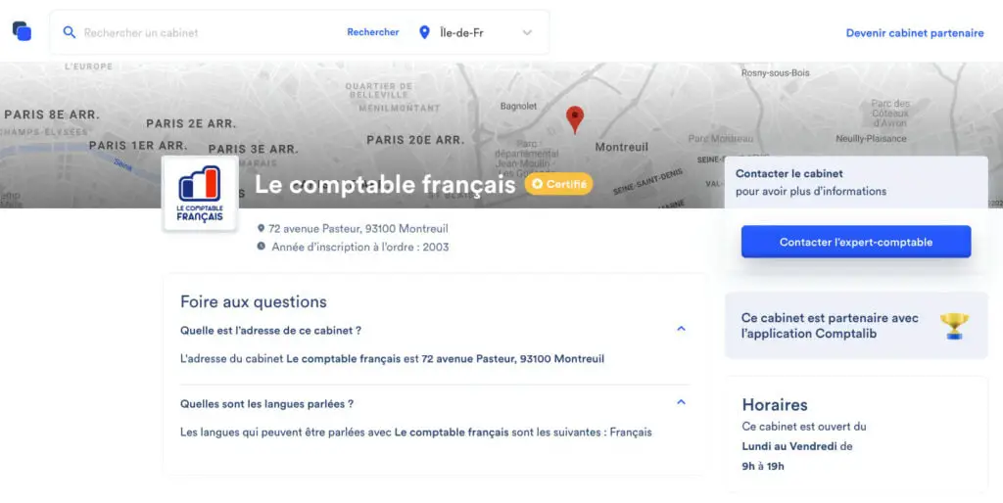Click the address pin icon beside 72 avenue Pasteur
Screen dimensions: 1003x503
(261, 228)
